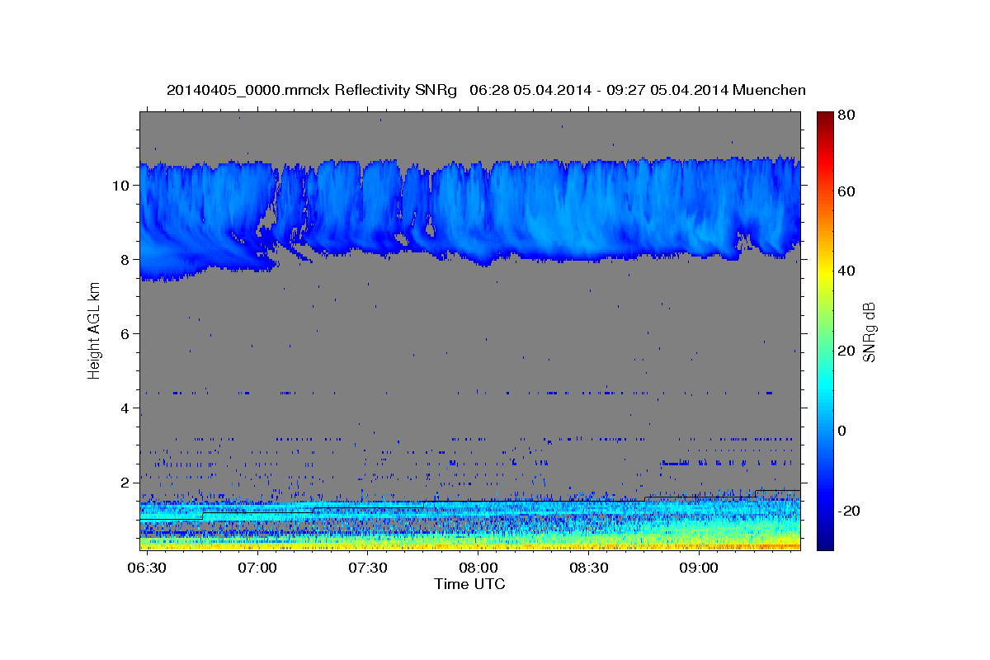Image resolution: width=990 pixels, height=660 pixels.
Task: Click the height tick label 10
Action: tap(120, 185)
